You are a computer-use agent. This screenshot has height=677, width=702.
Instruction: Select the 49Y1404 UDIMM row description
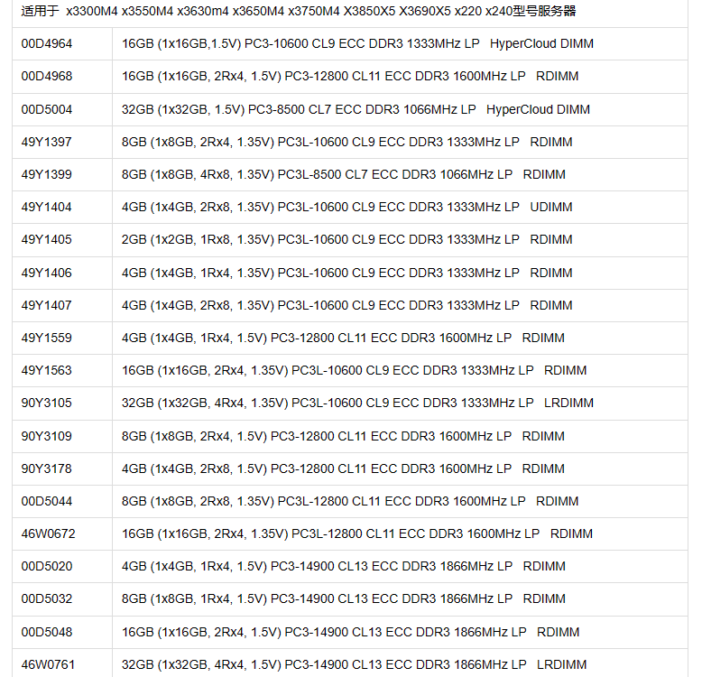pos(347,208)
